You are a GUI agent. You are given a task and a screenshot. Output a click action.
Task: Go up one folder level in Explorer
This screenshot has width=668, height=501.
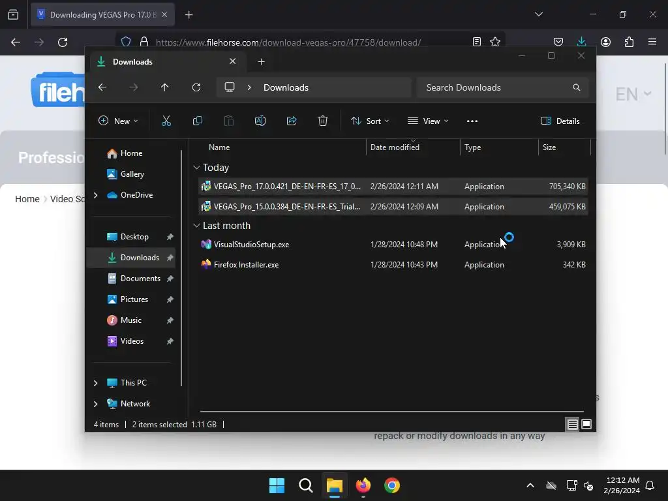pos(165,87)
